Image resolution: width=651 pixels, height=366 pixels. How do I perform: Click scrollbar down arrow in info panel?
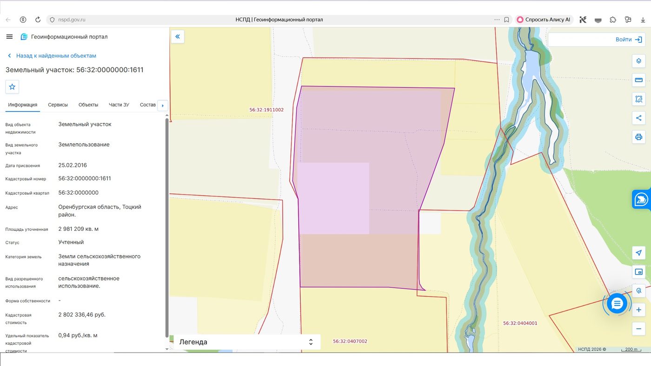pos(167,348)
